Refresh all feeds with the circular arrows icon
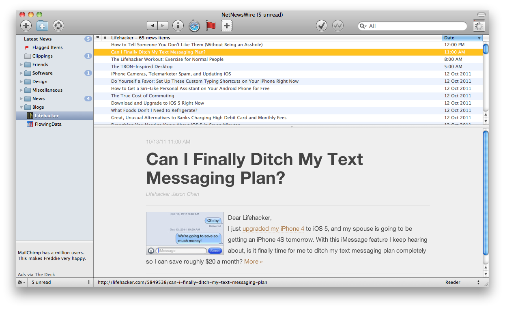505x309 pixels. pyautogui.click(x=58, y=26)
